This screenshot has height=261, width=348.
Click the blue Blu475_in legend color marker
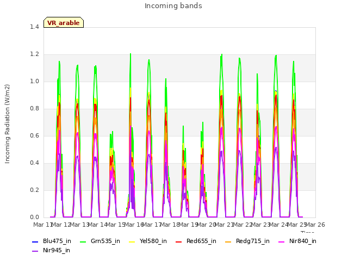pos(35,241)
